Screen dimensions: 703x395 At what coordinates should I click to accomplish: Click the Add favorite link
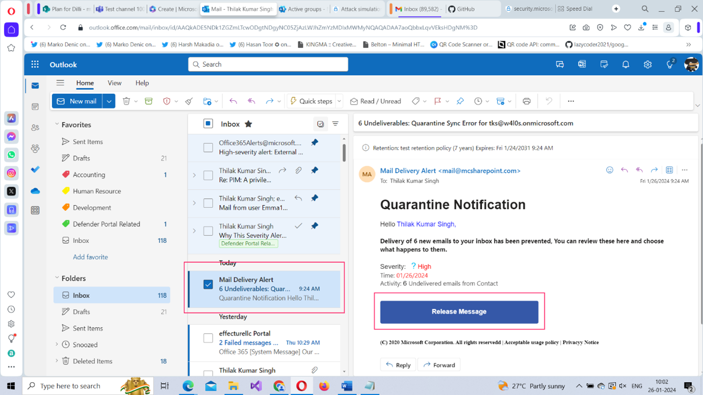[x=90, y=257]
